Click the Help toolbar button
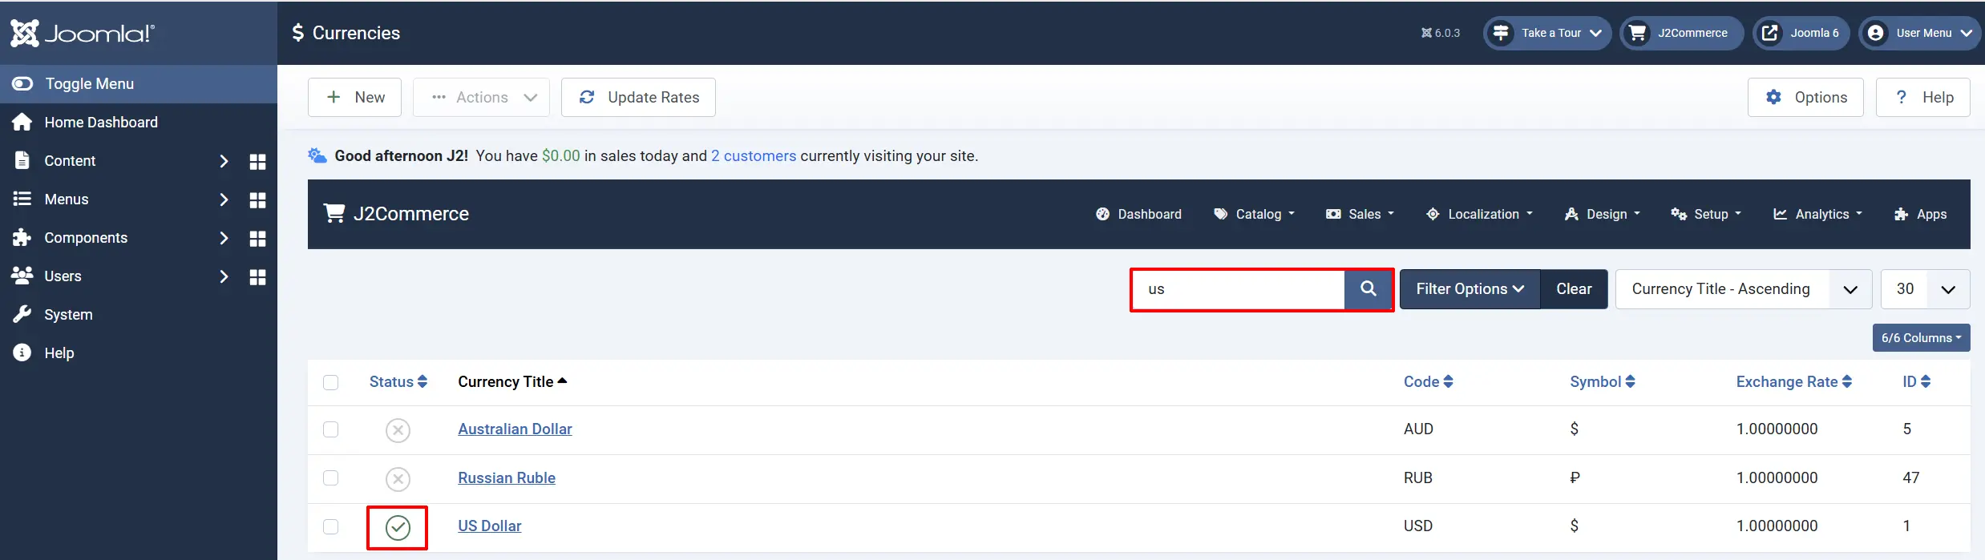 [1922, 97]
